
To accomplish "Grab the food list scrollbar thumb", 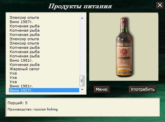I will click(x=82, y=81).
